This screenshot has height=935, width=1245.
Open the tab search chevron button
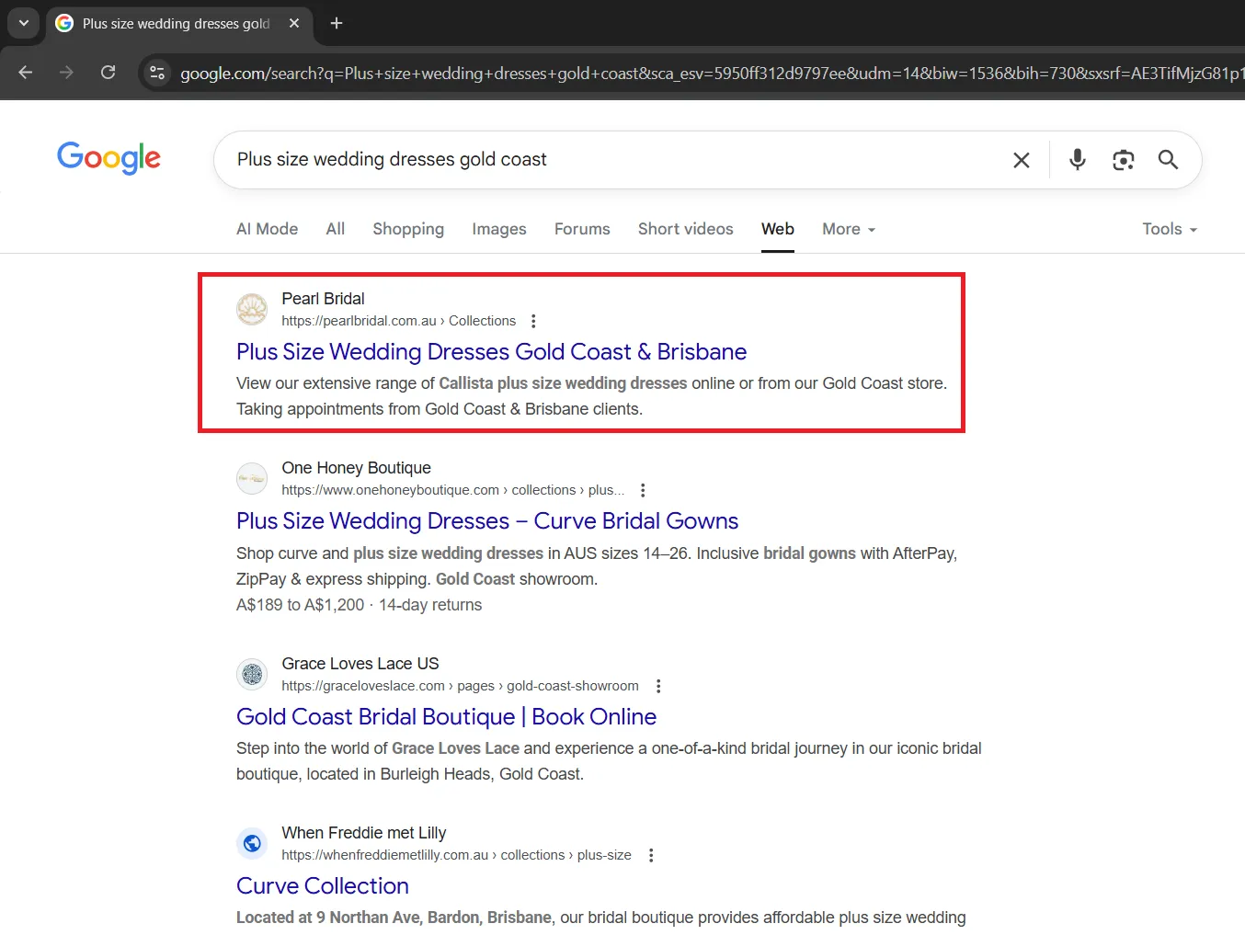pos(23,23)
